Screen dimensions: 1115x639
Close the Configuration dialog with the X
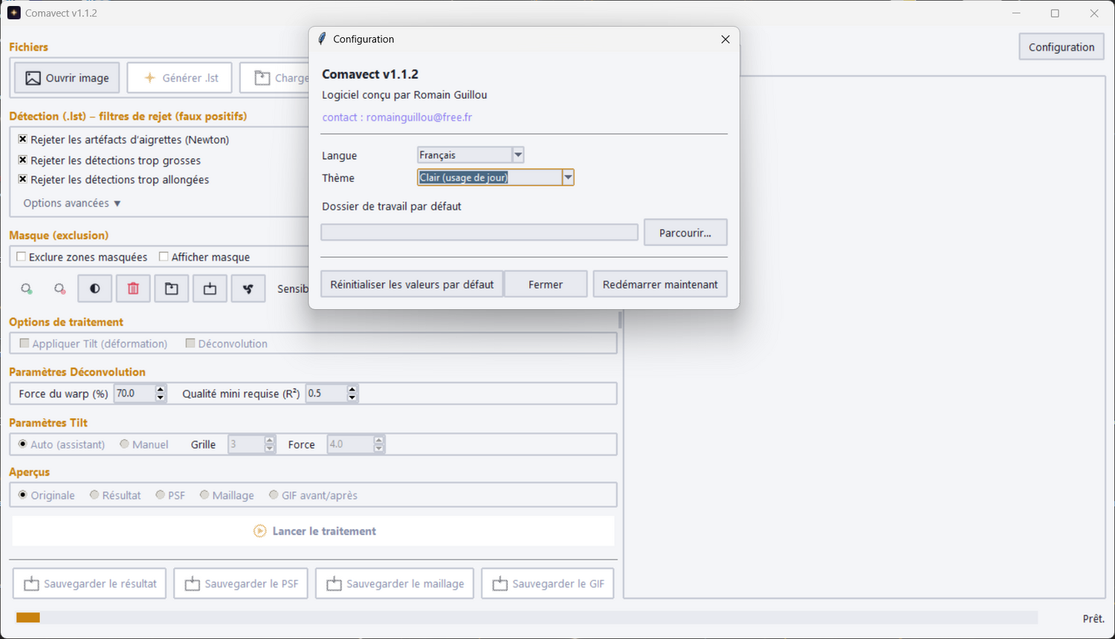[x=725, y=39]
